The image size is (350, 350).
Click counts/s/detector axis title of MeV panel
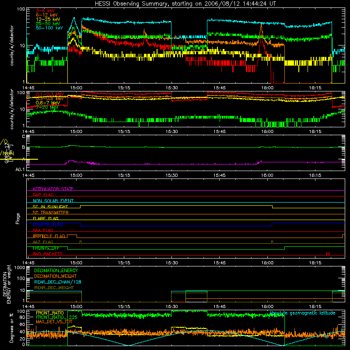click(12, 109)
